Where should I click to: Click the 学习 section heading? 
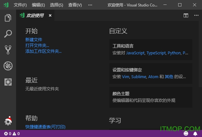pyautogui.click(x=115, y=120)
